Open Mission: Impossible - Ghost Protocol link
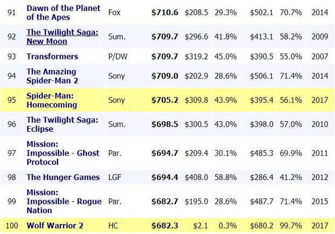335x234 pixels. click(x=63, y=152)
